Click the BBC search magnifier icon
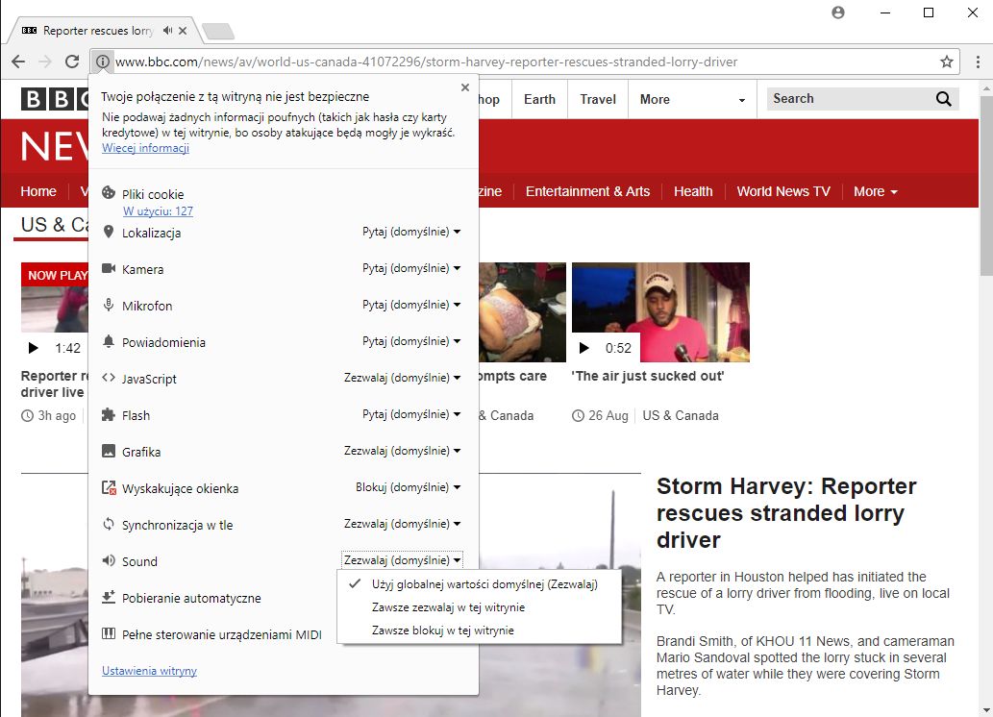The image size is (993, 717). coord(943,99)
